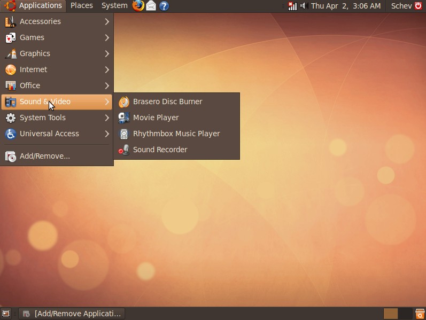Open the mail envelope launcher icon
The height and width of the screenshot is (320, 426).
pyautogui.click(x=151, y=6)
